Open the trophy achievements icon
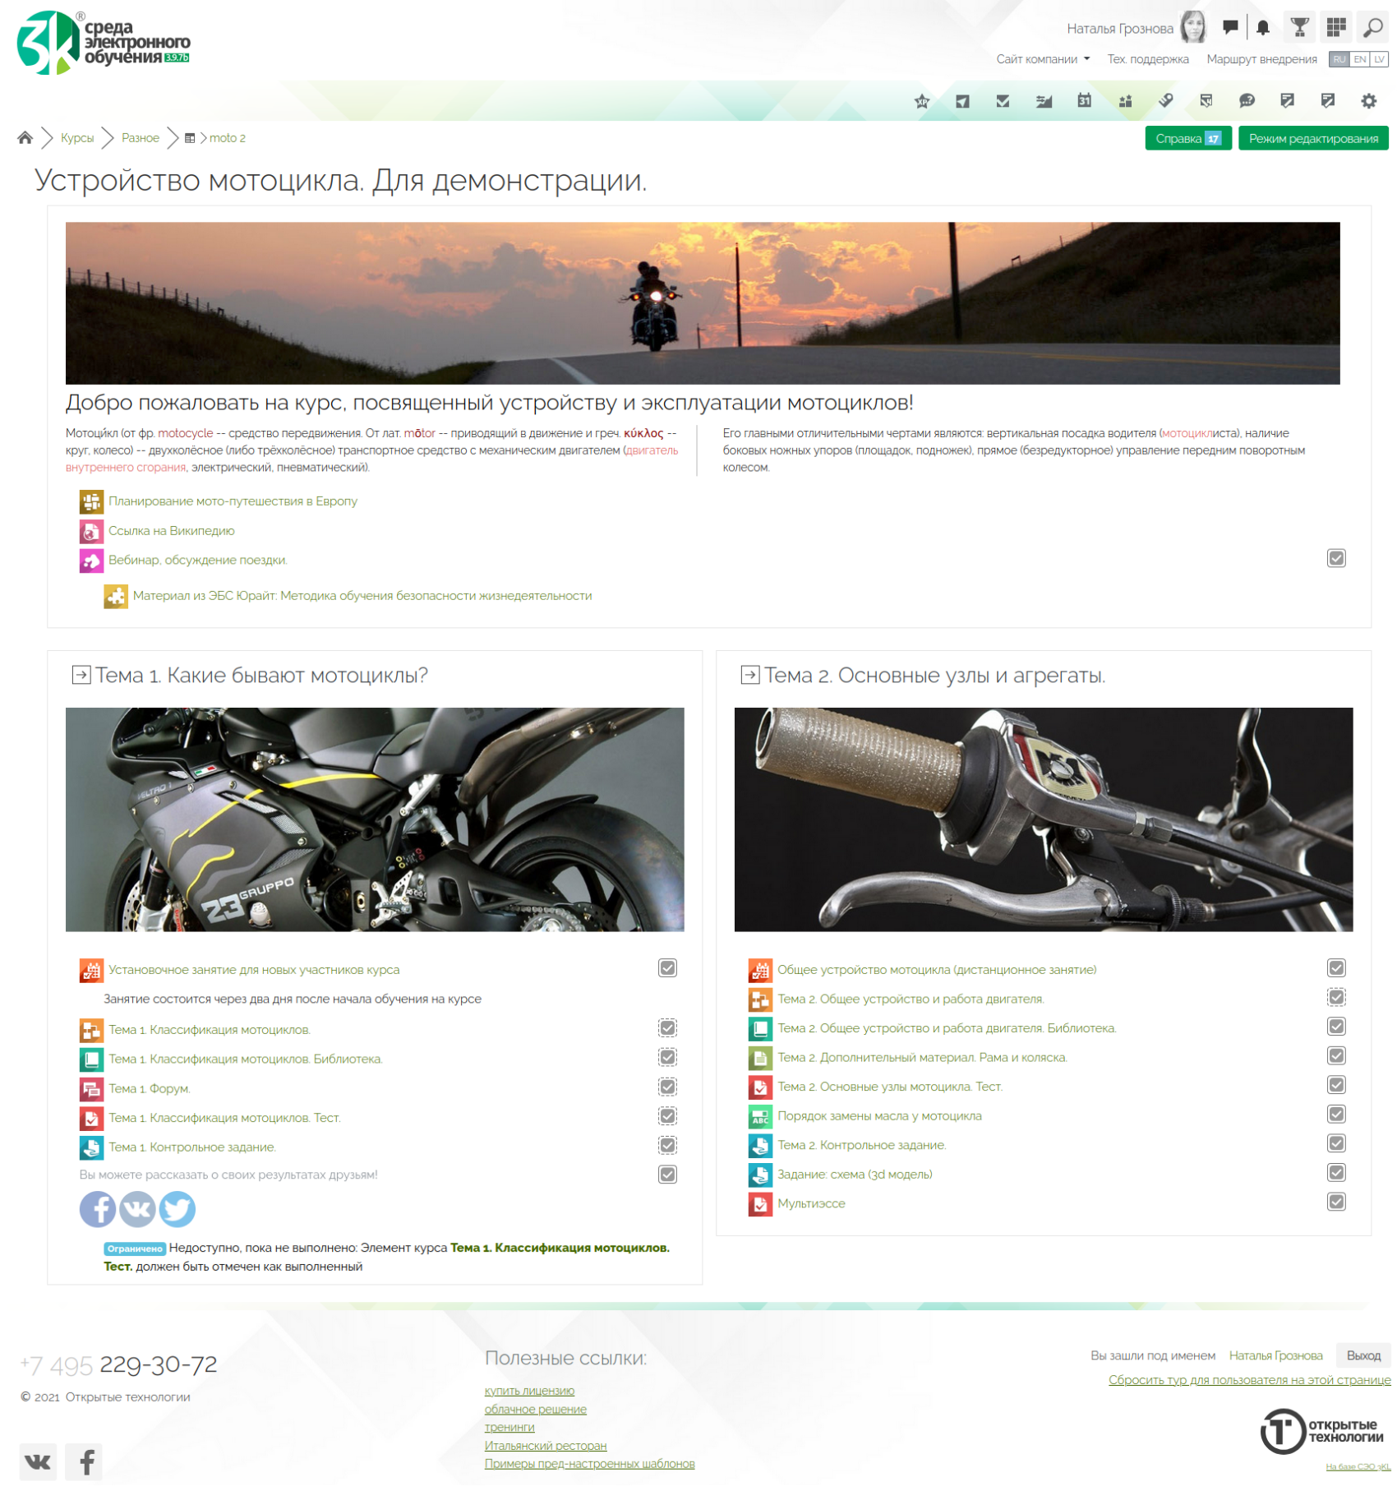 (1299, 28)
